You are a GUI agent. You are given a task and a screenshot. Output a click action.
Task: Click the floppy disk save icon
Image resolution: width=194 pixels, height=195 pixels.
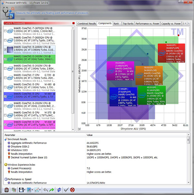[x=21, y=190]
